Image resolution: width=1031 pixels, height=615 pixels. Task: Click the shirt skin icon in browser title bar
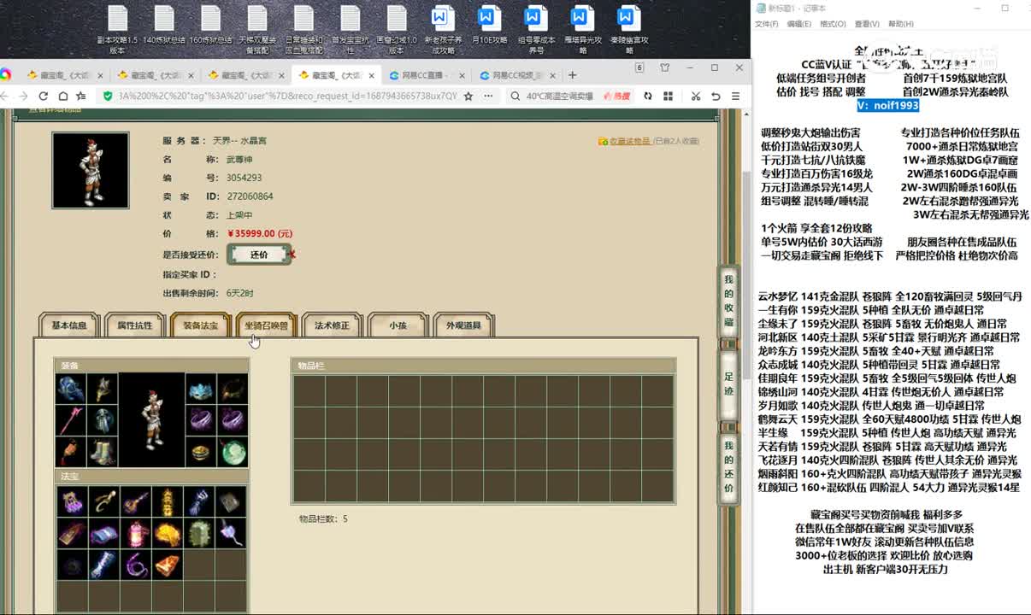(x=664, y=67)
